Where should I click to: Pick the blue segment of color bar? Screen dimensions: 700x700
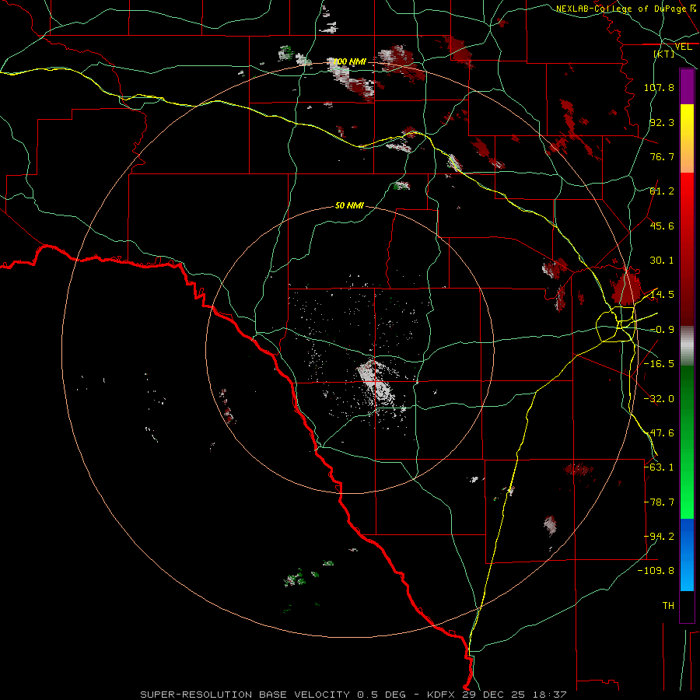687,555
